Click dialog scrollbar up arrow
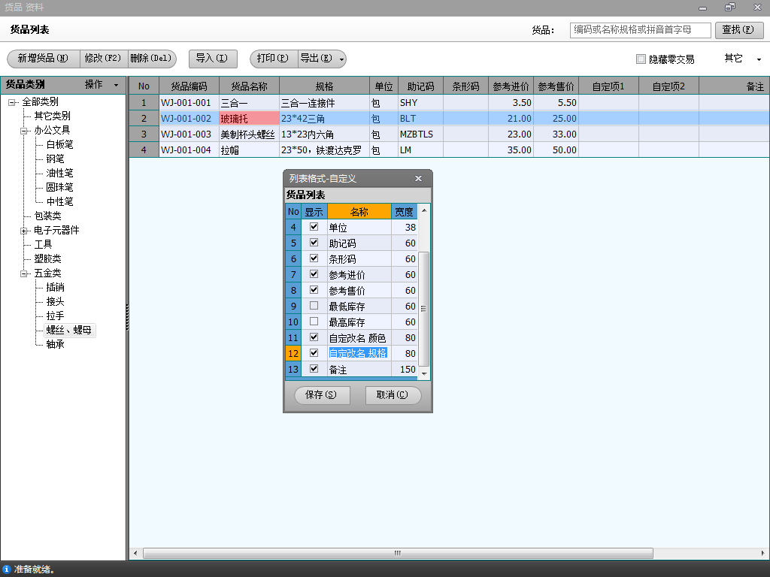This screenshot has height=577, width=770. 424,211
